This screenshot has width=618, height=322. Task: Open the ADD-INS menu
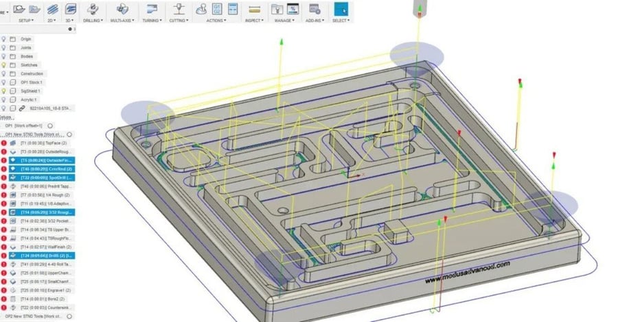[x=315, y=21]
